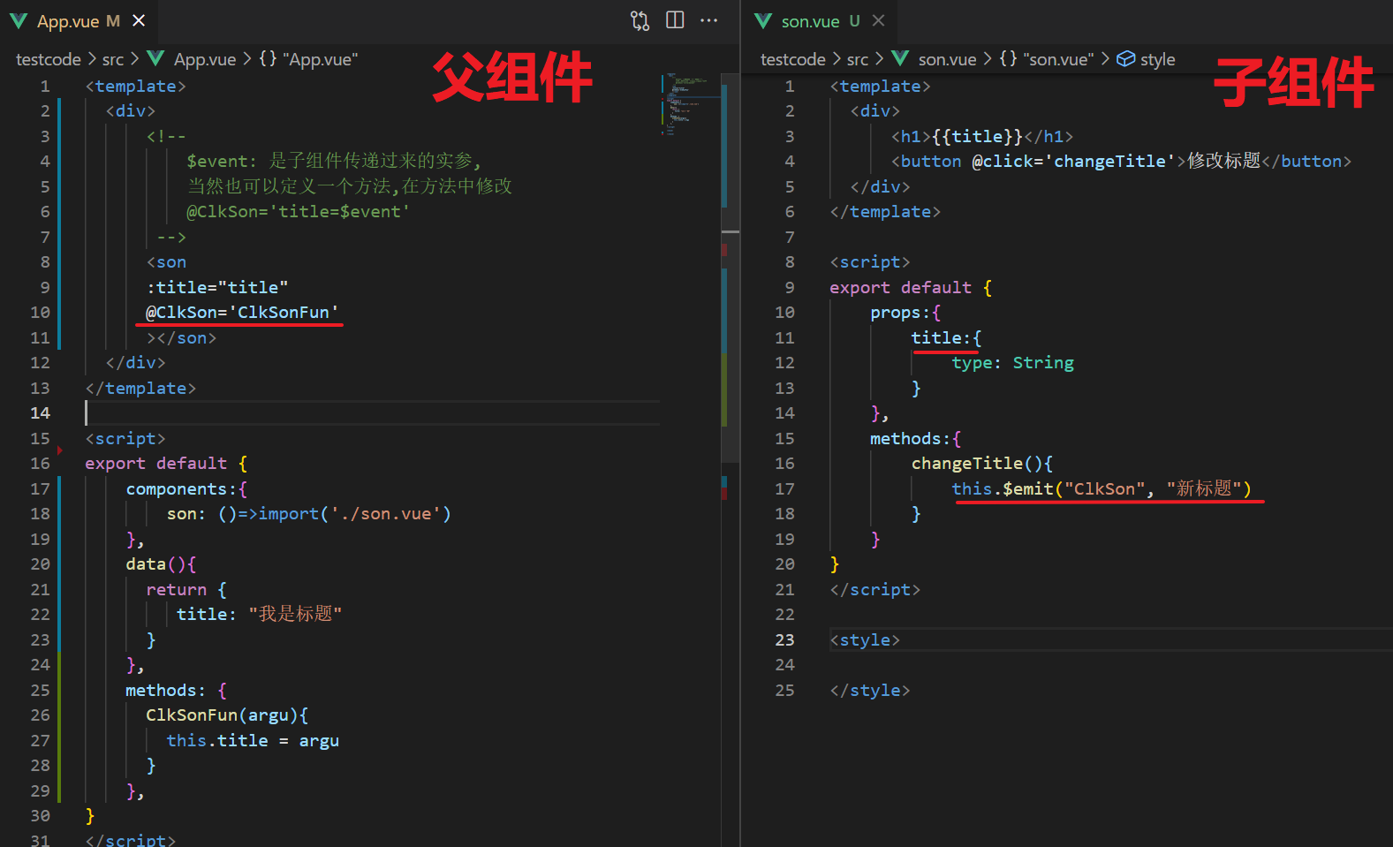Screen dimensions: 1393x847
Task: Click this.title = argu line
Action: point(253,740)
